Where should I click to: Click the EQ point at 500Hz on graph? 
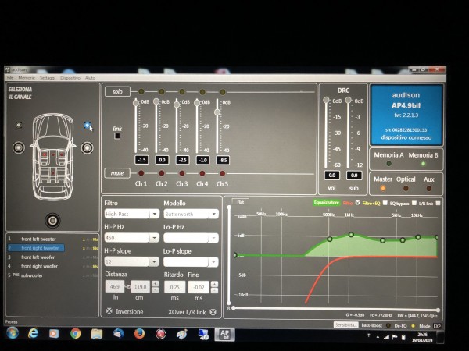330,239
